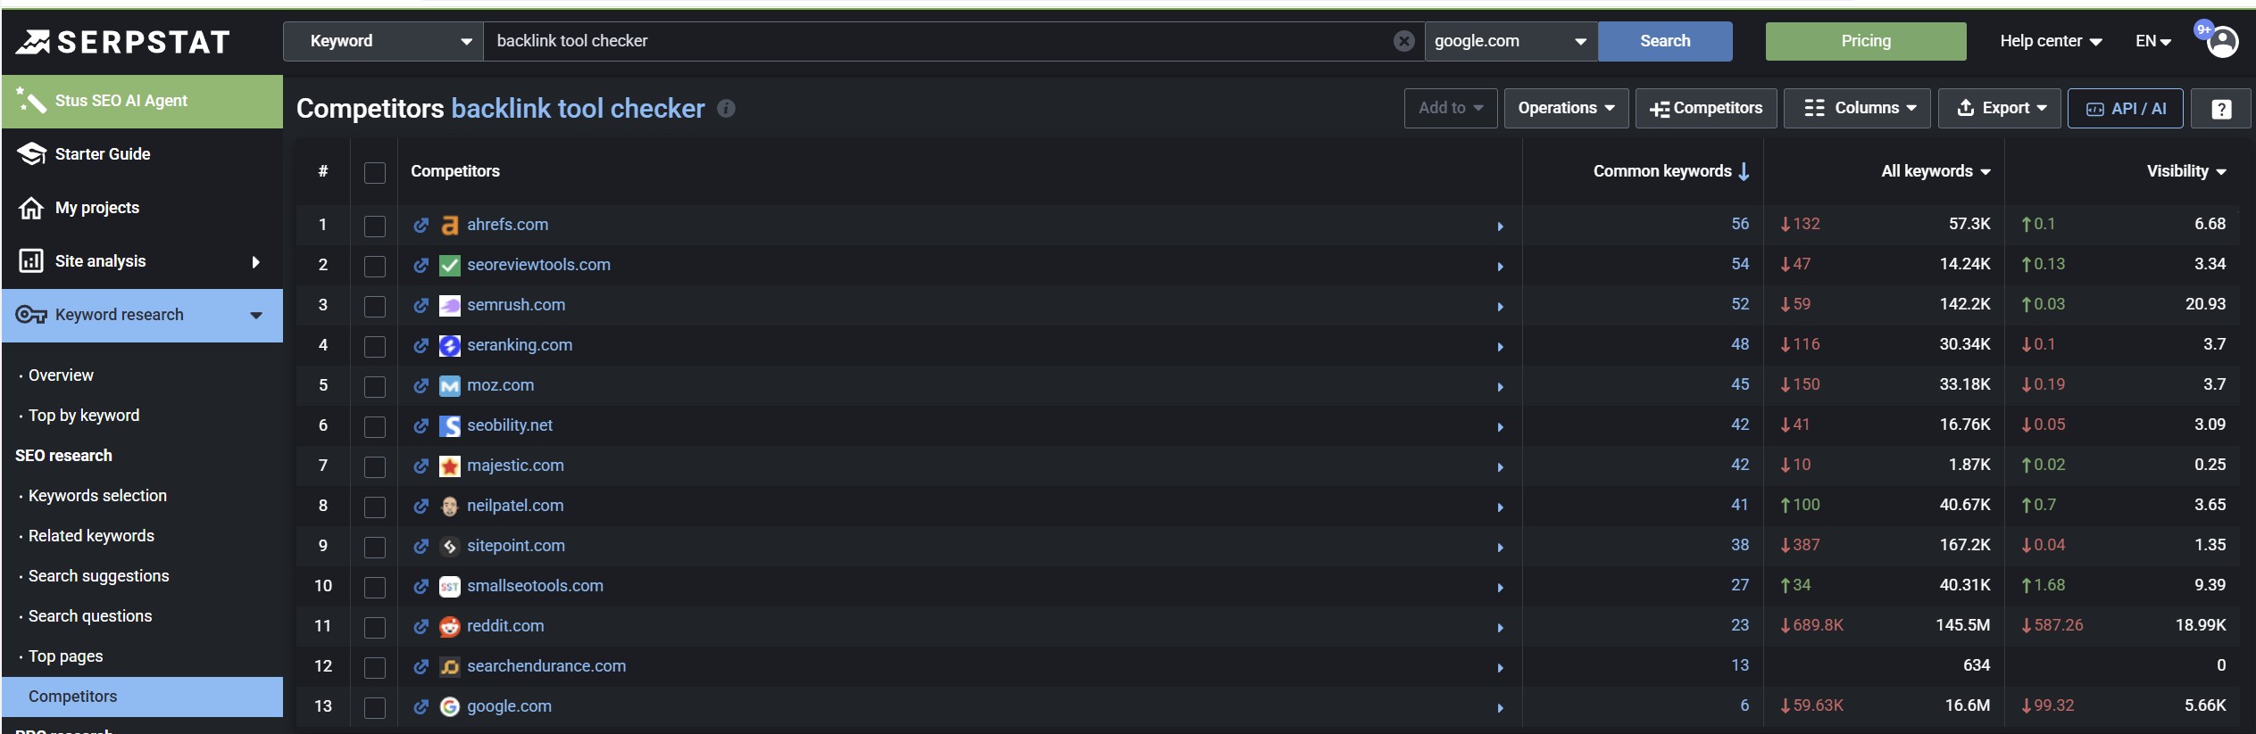2256x734 pixels.
Task: Clear the search field with X icon
Action: [1403, 41]
